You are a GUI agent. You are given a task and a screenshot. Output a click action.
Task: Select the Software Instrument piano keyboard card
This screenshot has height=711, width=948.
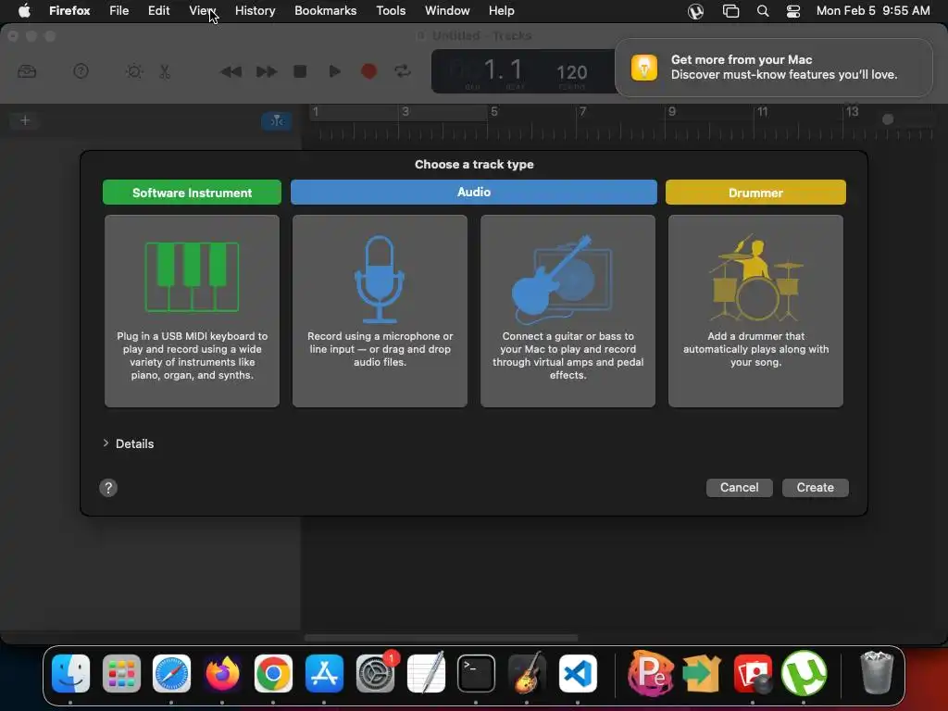point(192,311)
